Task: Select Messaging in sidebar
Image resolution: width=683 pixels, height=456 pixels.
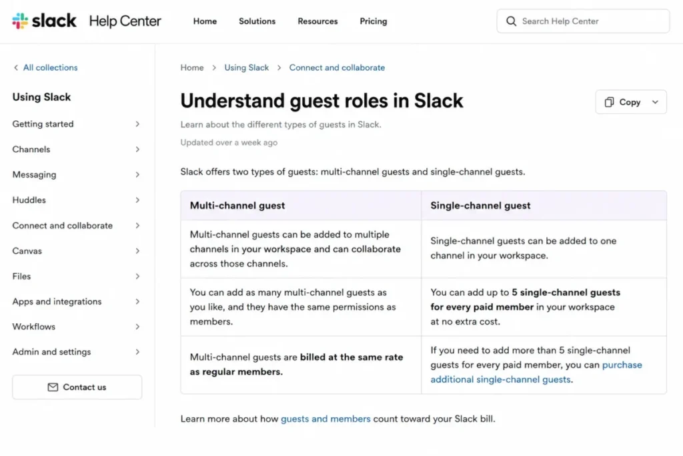Action: pos(35,175)
